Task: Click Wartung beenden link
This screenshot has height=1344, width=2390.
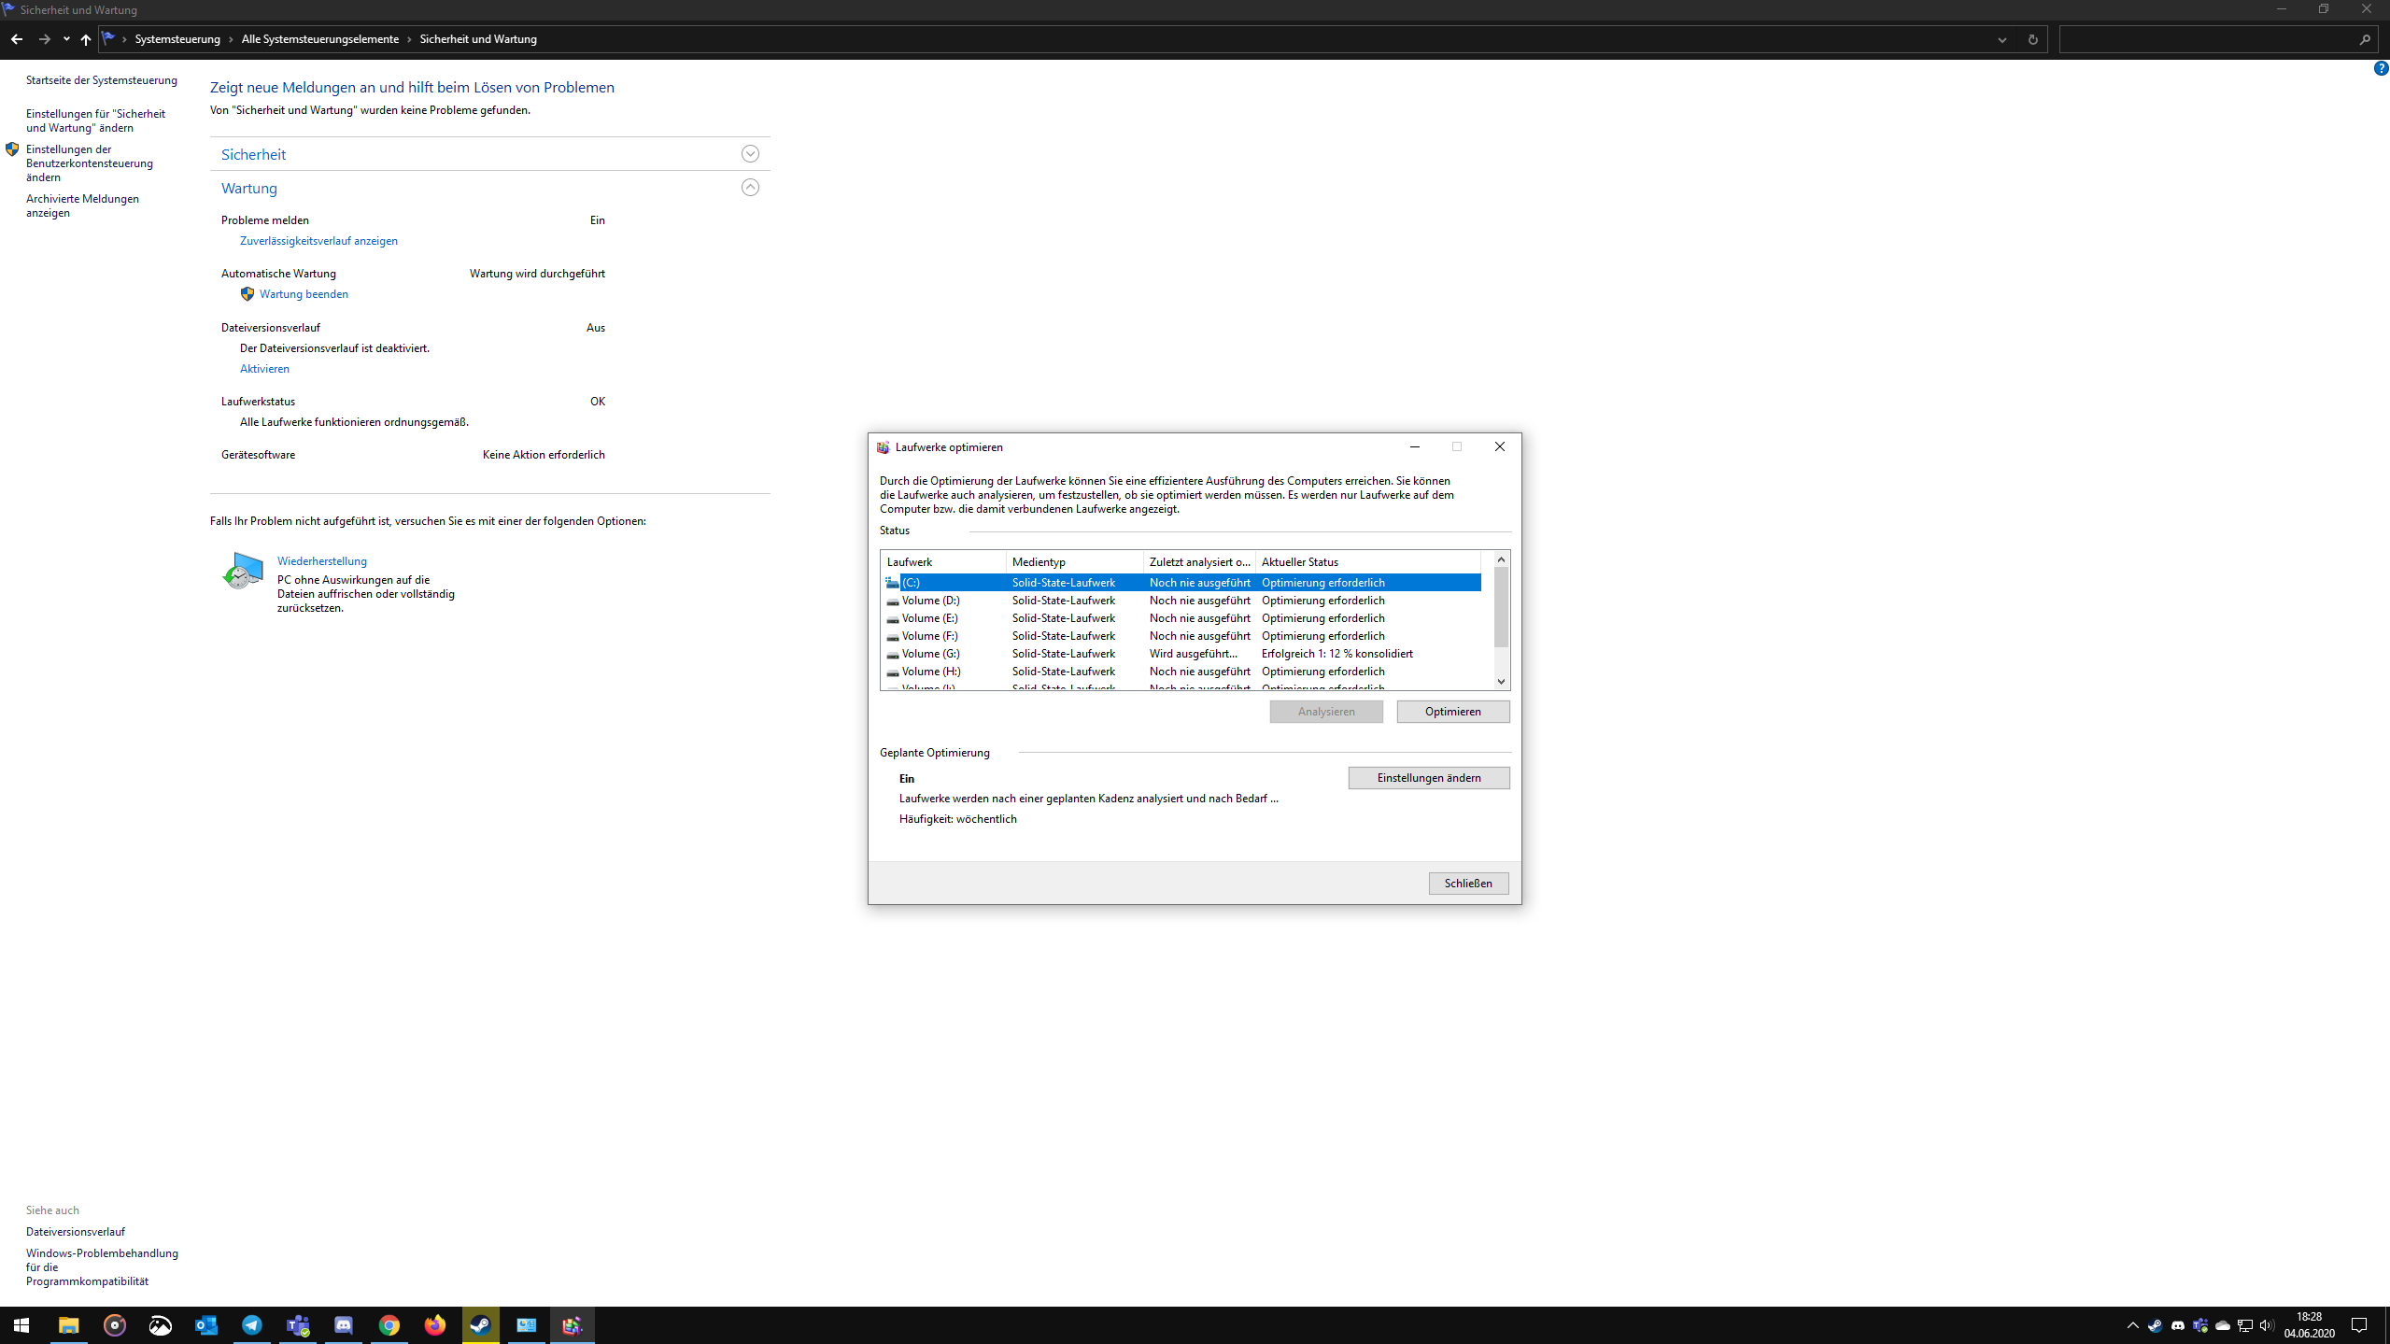Action: (x=304, y=294)
